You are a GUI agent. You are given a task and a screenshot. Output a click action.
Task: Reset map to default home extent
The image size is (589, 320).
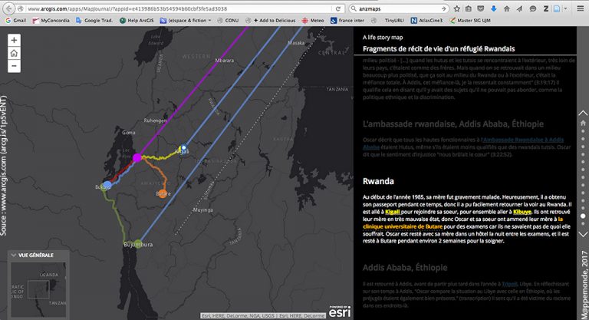tap(15, 53)
